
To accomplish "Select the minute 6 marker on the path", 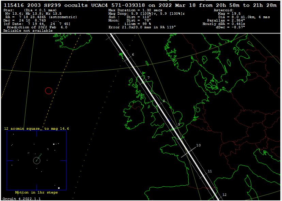I will [133, 55].
